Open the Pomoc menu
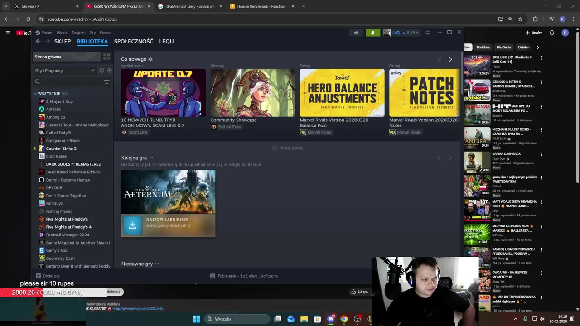This screenshot has width=580, height=326. [x=106, y=33]
